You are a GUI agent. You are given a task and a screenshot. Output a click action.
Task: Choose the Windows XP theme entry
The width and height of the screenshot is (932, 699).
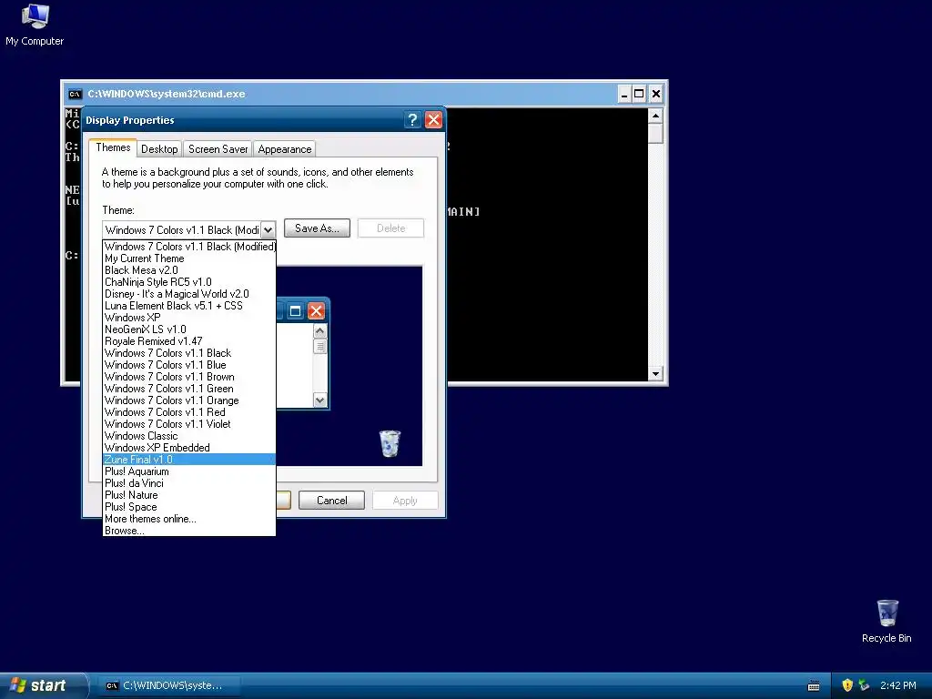[x=189, y=318]
